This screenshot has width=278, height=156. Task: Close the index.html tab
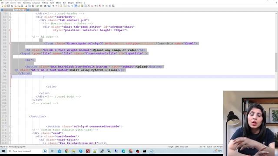click(x=25, y=10)
